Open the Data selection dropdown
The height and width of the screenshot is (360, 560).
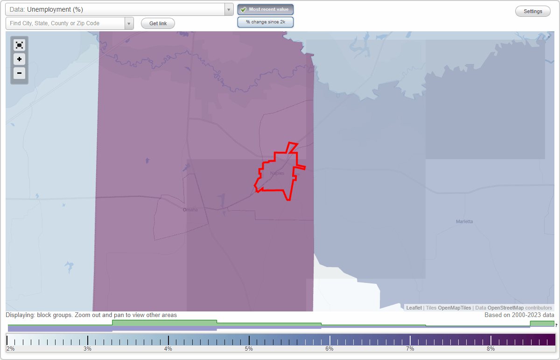point(228,9)
